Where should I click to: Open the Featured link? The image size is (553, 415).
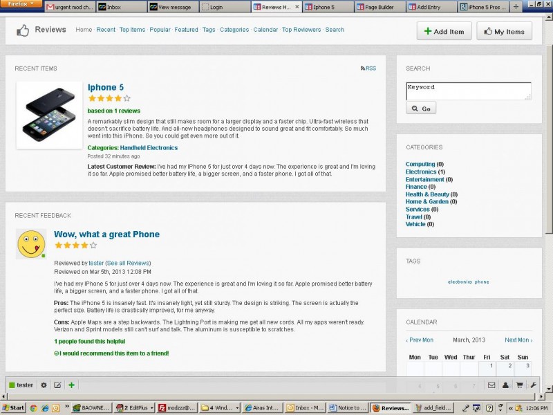tap(186, 30)
